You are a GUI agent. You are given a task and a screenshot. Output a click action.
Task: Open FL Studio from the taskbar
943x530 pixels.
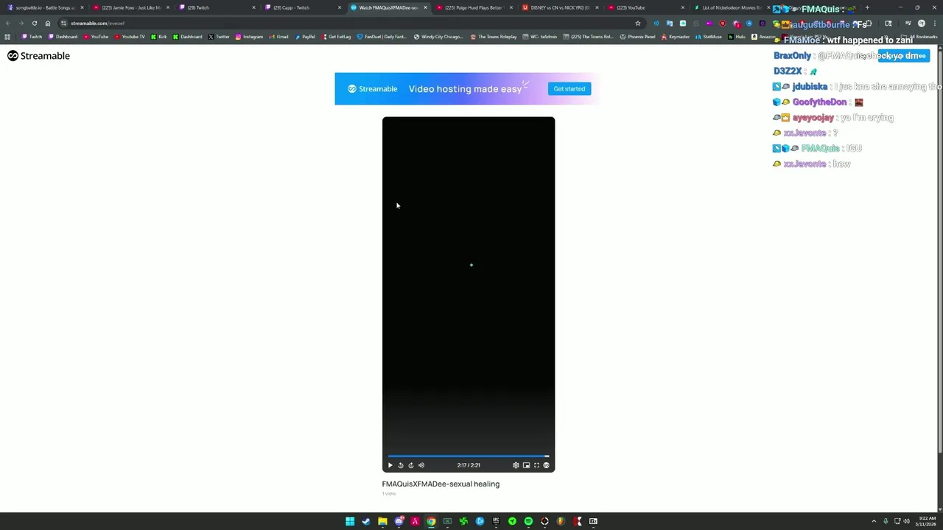click(561, 521)
